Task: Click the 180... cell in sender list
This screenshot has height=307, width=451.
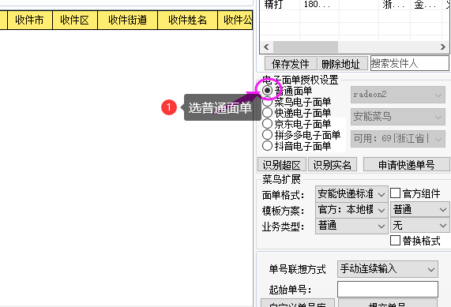Action: pos(319,5)
